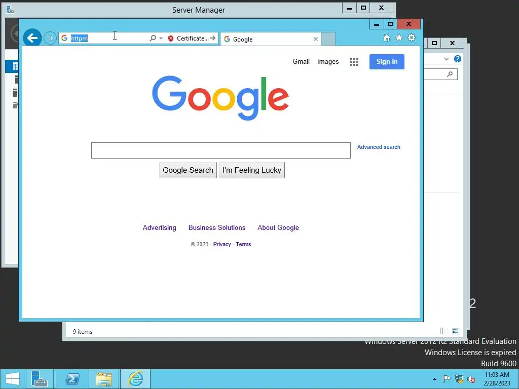Screen dimensions: 519x389
Task: Click the Explorer window search magnifier
Action: tap(450, 74)
